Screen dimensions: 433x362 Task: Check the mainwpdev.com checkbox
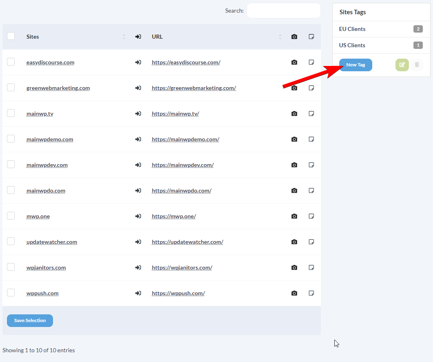click(11, 165)
